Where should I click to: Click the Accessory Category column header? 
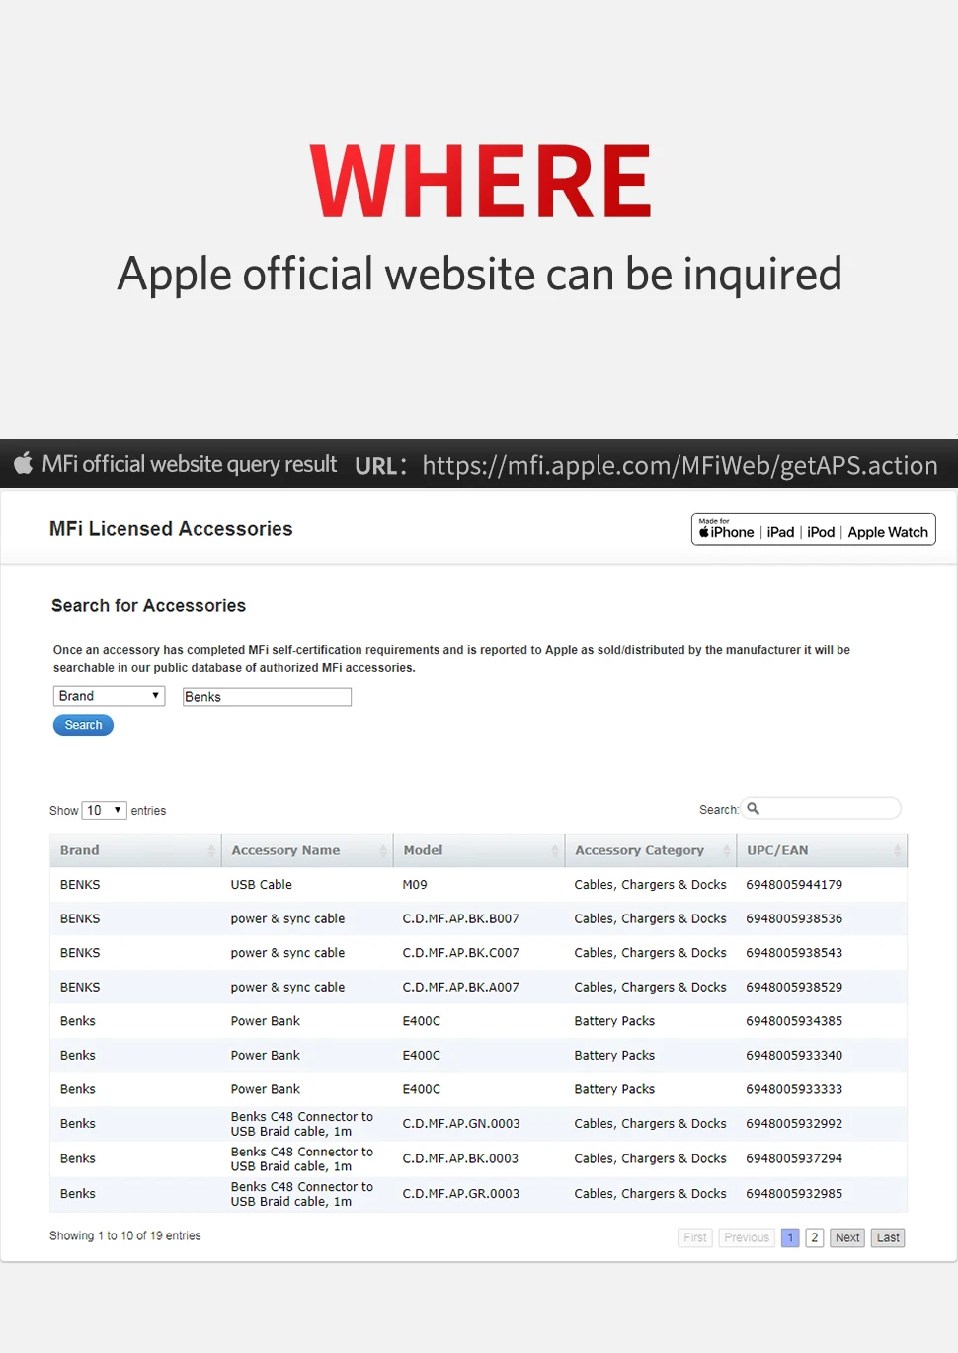(x=651, y=850)
